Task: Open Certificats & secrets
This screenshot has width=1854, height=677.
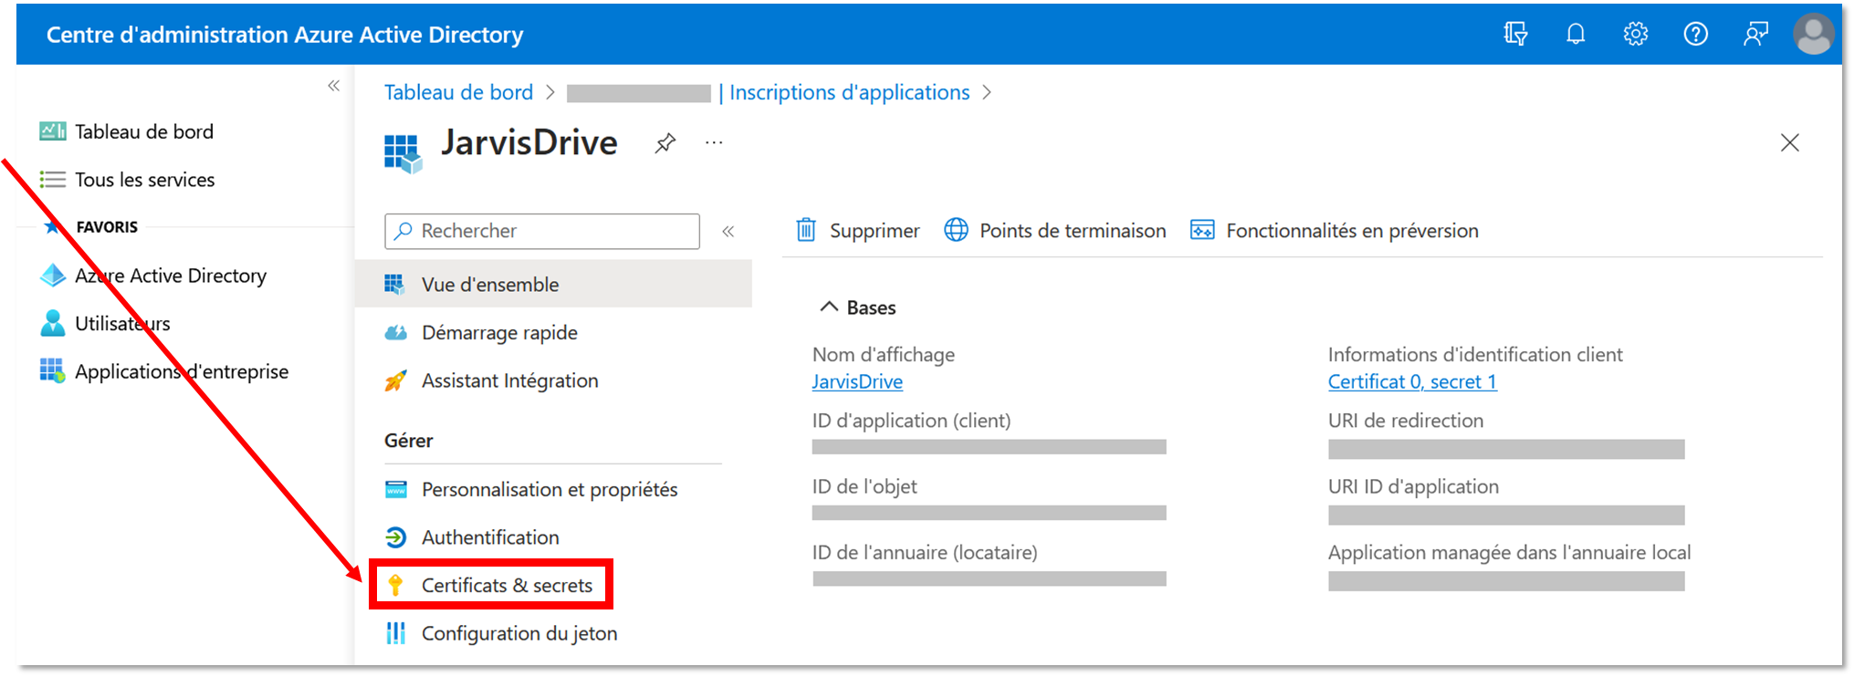Action: pyautogui.click(x=507, y=585)
